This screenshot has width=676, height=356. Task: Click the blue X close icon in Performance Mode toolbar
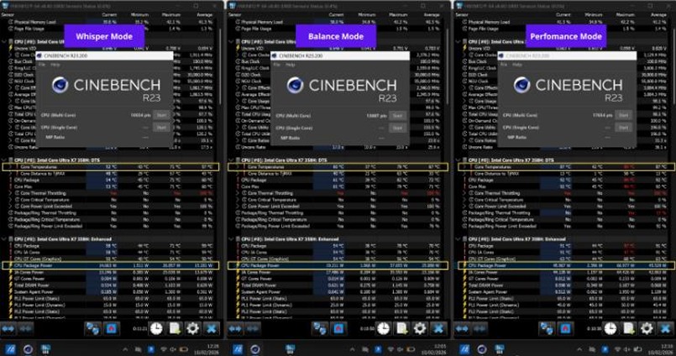point(665,329)
